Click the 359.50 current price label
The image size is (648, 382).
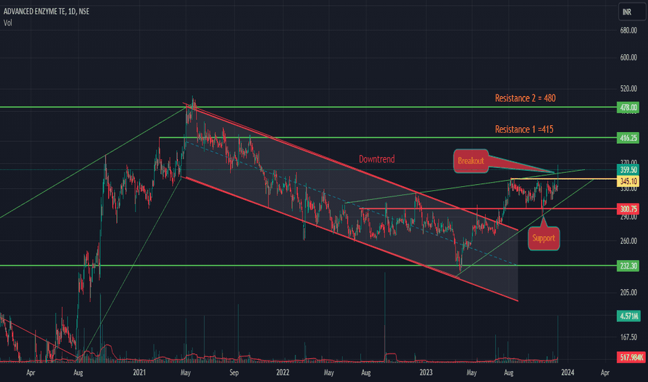tap(628, 169)
